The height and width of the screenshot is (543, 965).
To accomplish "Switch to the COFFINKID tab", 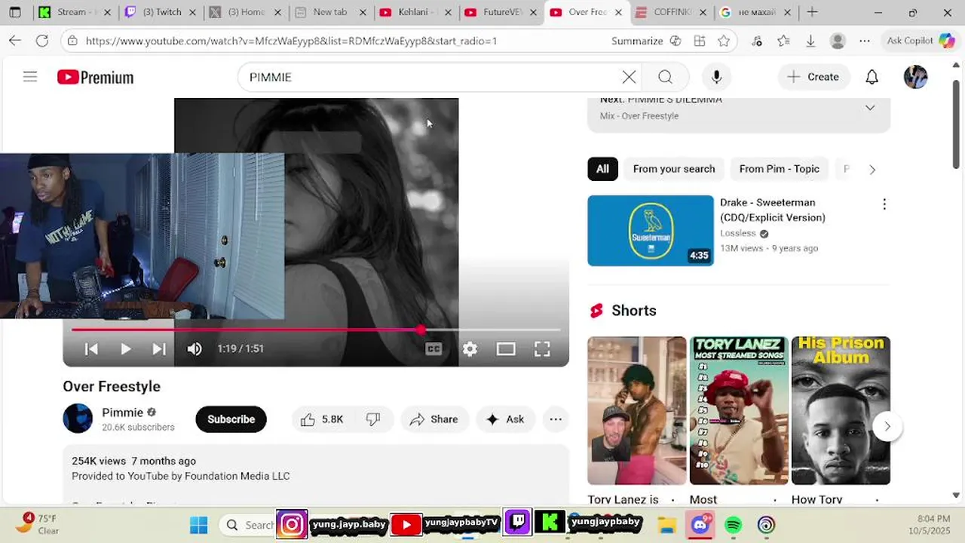I will pyautogui.click(x=670, y=12).
